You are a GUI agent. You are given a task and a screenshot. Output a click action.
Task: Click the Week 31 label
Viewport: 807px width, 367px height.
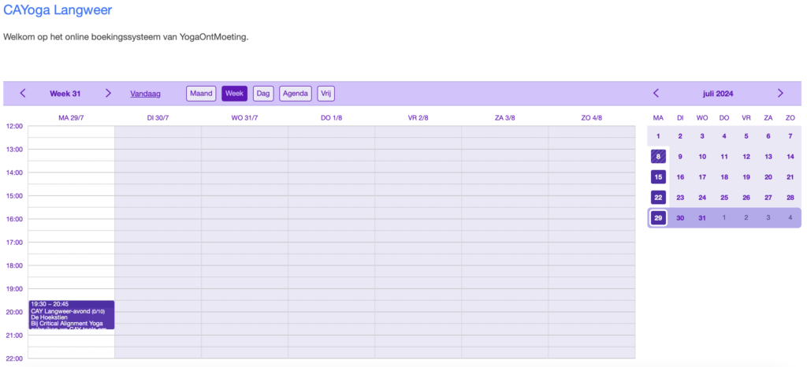[x=65, y=94]
